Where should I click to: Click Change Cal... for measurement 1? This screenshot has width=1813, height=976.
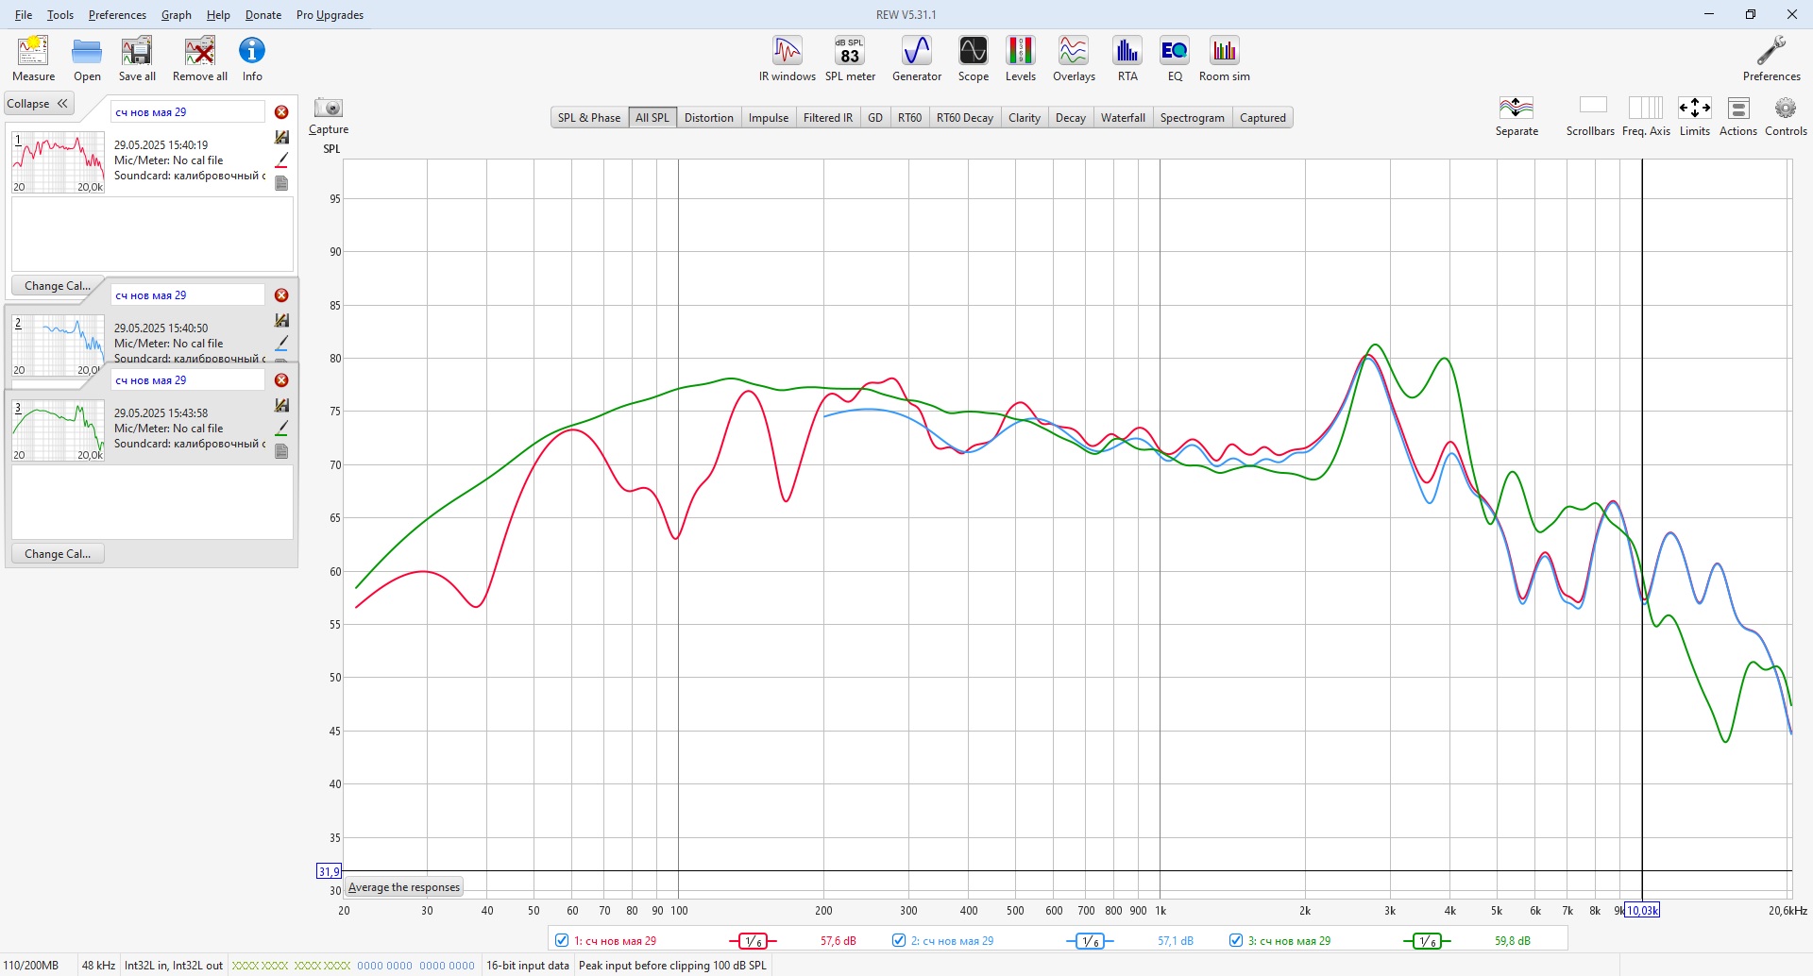coord(58,286)
